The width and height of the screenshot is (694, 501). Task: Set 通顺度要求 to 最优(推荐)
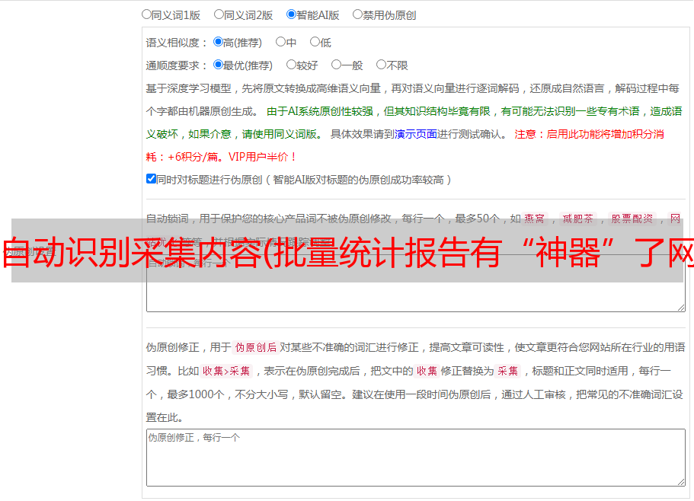218,65
